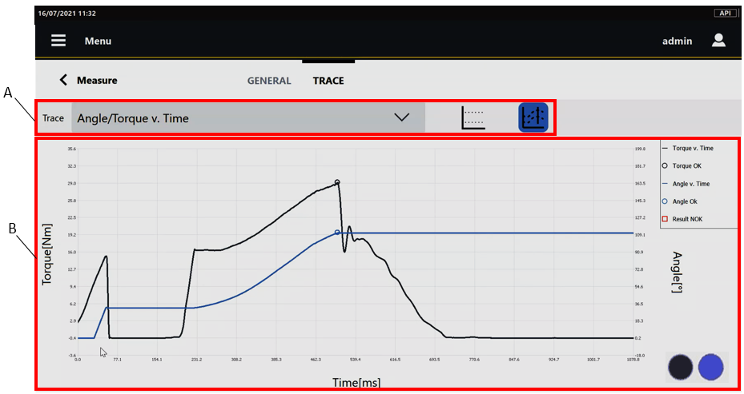744x394 pixels.
Task: Click the Angle Ok circle in legend
Action: click(x=666, y=201)
